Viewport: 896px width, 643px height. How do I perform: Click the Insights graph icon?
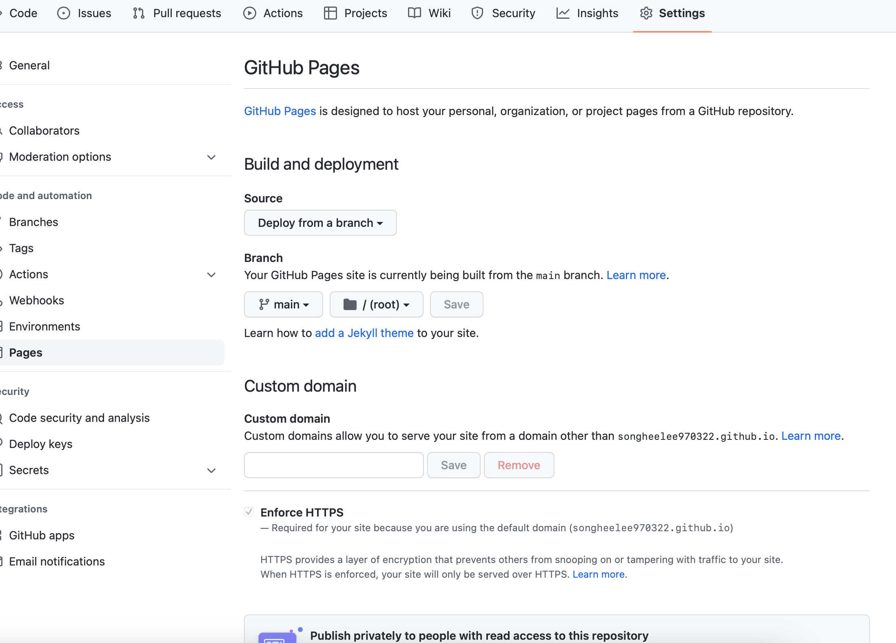click(x=563, y=13)
